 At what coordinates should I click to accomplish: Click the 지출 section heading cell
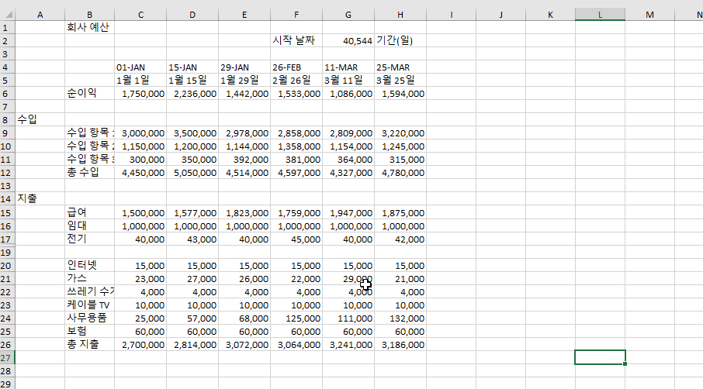point(40,198)
